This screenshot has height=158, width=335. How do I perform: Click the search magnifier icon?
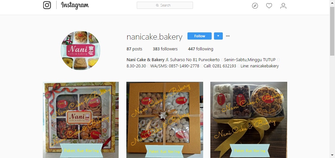(157, 5)
